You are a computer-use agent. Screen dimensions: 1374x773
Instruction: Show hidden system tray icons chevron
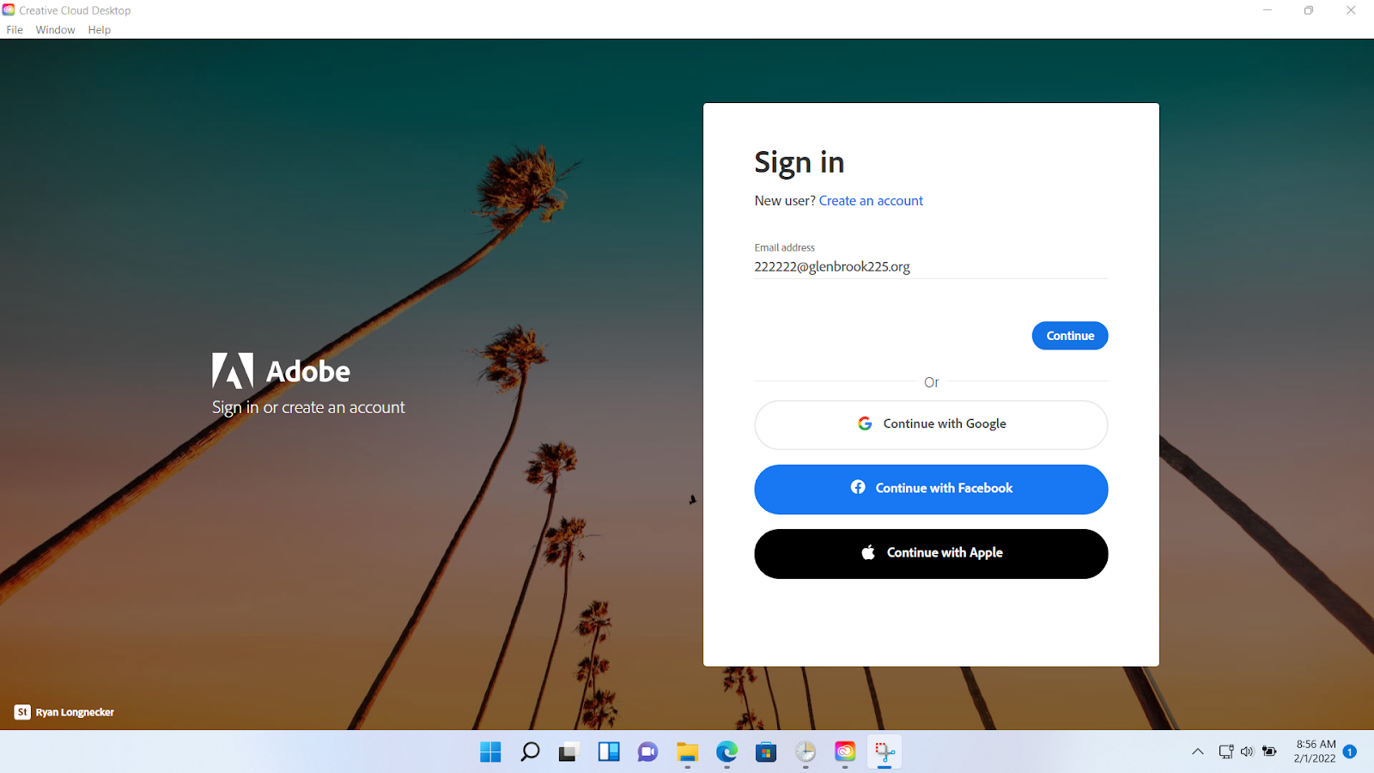(x=1198, y=752)
